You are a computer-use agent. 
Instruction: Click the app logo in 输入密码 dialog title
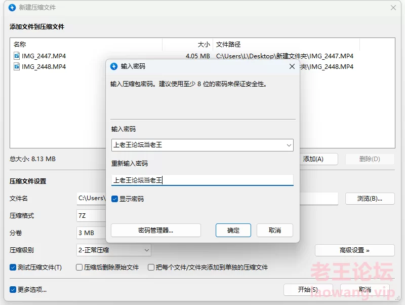(114, 66)
